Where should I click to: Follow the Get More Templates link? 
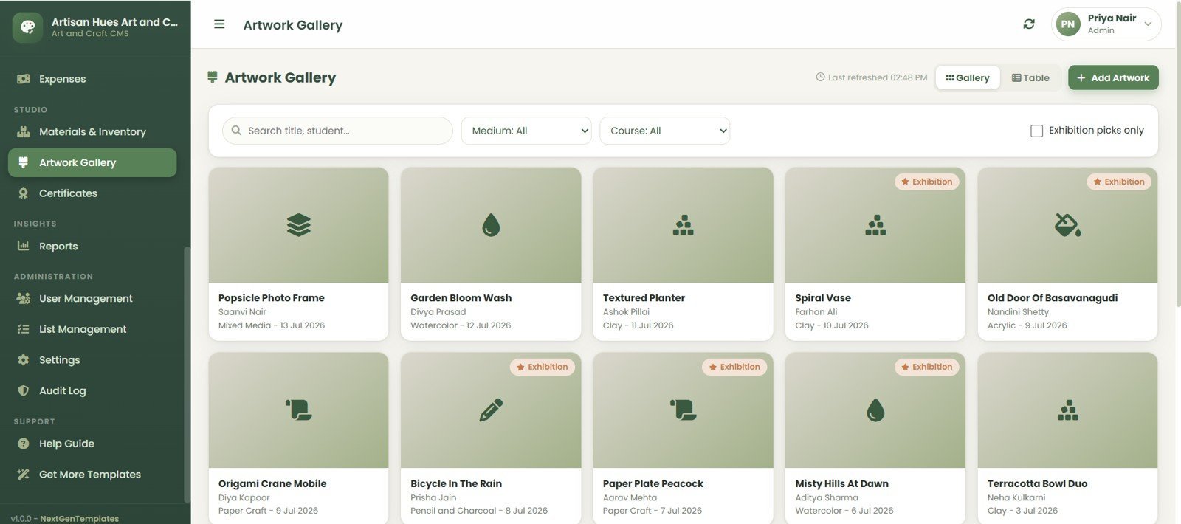tap(92, 475)
